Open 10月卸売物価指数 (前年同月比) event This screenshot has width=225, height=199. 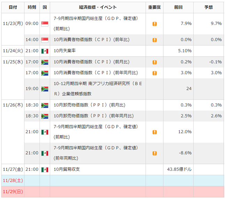click(93, 116)
